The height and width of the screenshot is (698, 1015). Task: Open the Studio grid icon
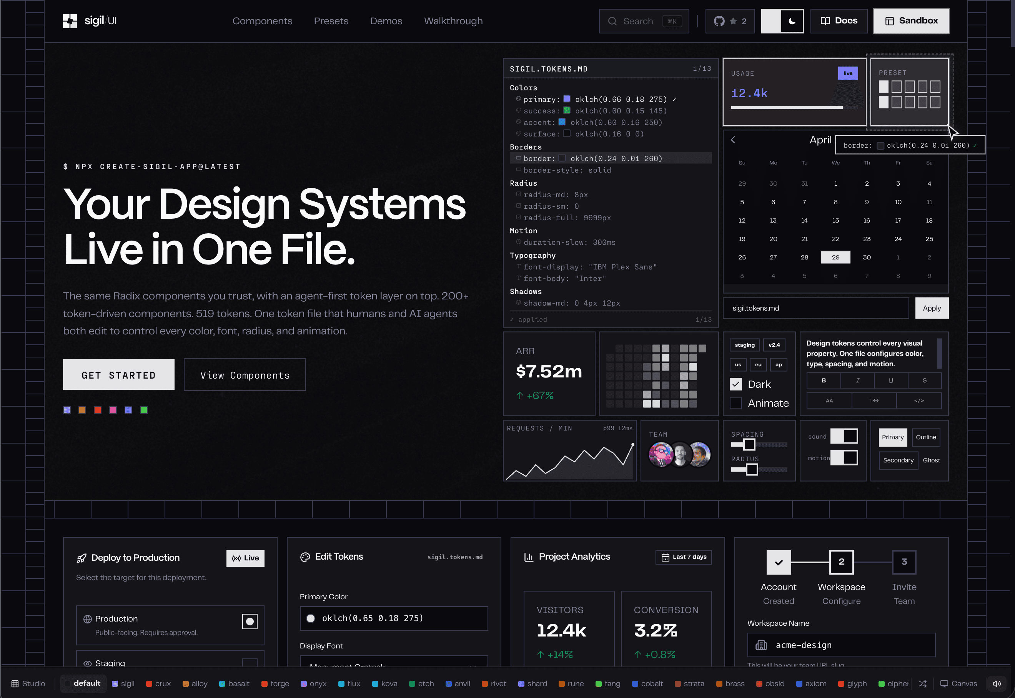click(15, 683)
